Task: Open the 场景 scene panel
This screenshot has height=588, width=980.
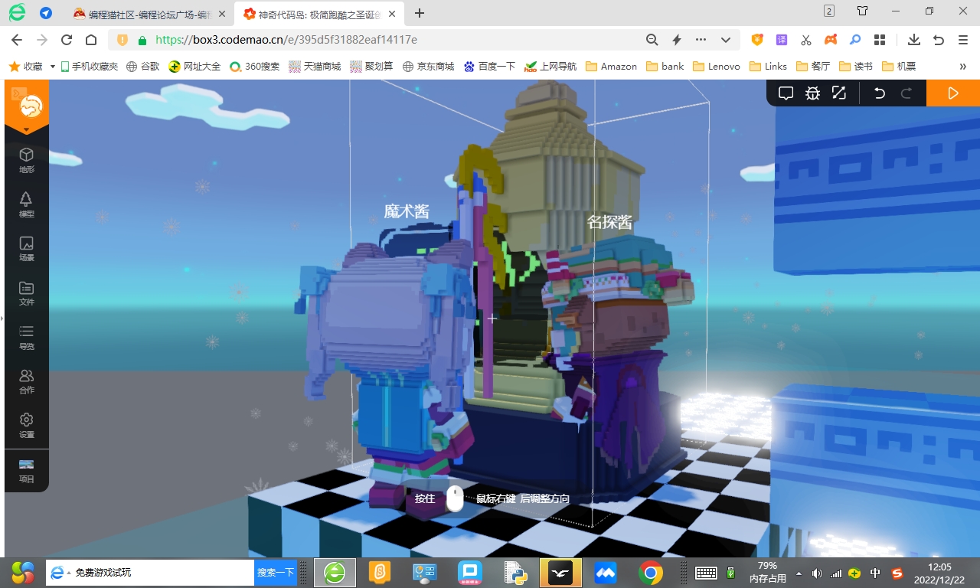Action: pyautogui.click(x=27, y=248)
